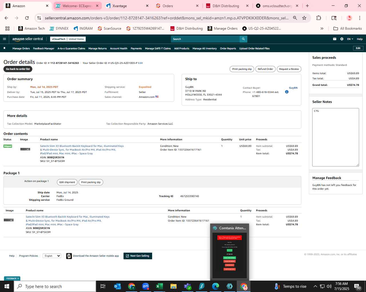Open File Explorer from taskbar
The image size is (366, 292).
[x=173, y=286]
